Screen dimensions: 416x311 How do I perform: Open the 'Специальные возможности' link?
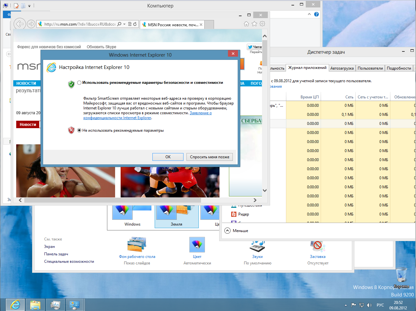pos(69,261)
